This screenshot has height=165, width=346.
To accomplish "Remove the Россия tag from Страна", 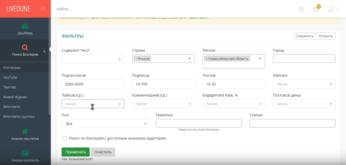I will (136, 59).
